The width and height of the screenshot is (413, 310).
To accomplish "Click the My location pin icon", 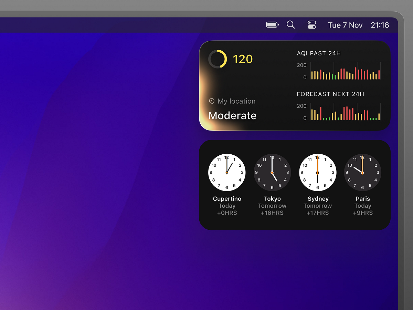I will tap(211, 101).
